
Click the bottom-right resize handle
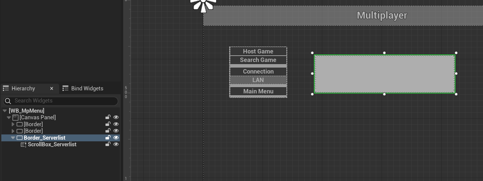(x=456, y=94)
